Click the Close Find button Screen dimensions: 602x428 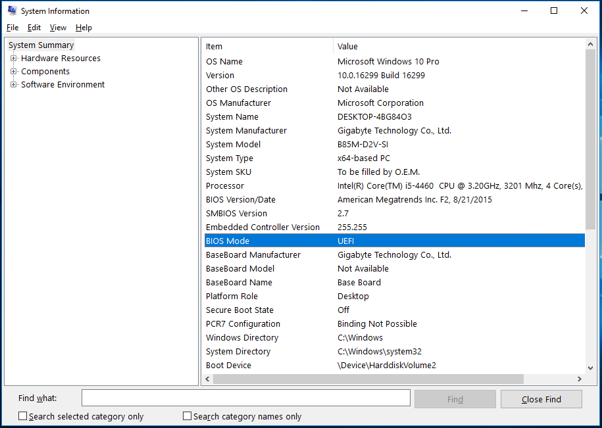pos(541,399)
